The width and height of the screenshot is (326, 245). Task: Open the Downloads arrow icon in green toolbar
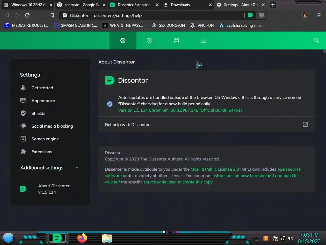[203, 41]
